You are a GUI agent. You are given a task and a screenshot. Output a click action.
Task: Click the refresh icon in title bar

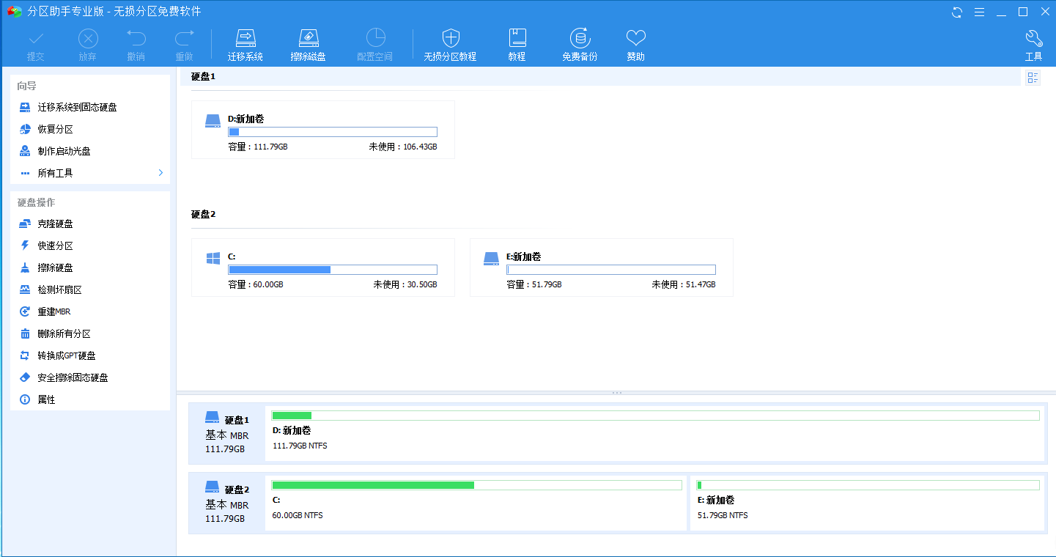[957, 12]
